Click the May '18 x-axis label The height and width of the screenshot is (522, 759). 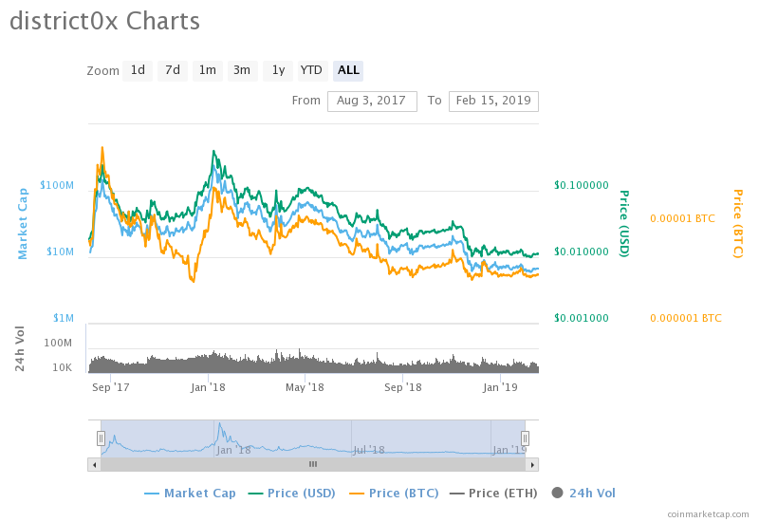pyautogui.click(x=305, y=388)
